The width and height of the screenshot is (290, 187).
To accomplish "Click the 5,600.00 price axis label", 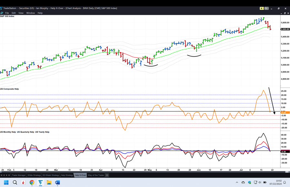I will (x=285, y=23).
